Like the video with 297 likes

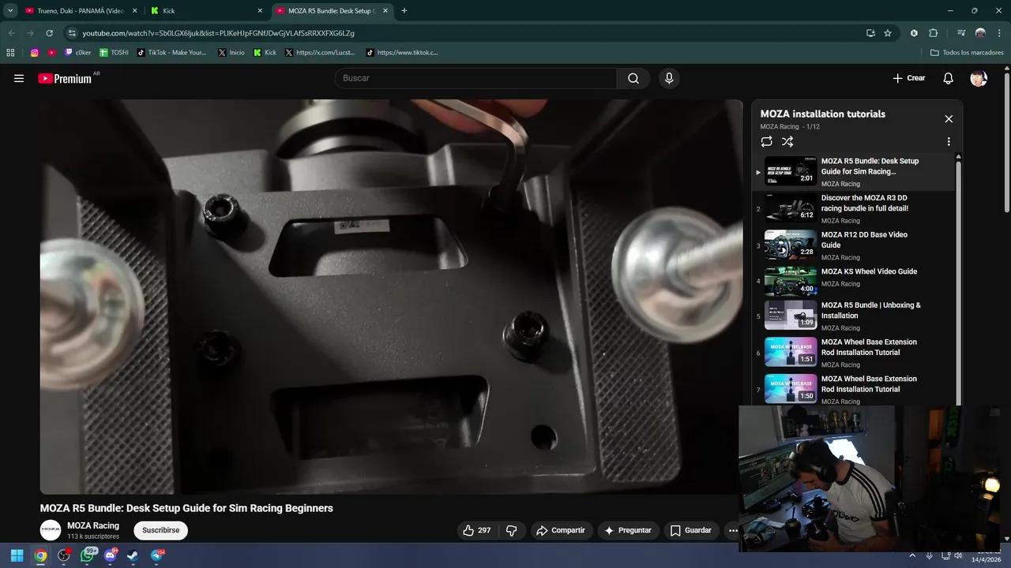[x=476, y=530]
